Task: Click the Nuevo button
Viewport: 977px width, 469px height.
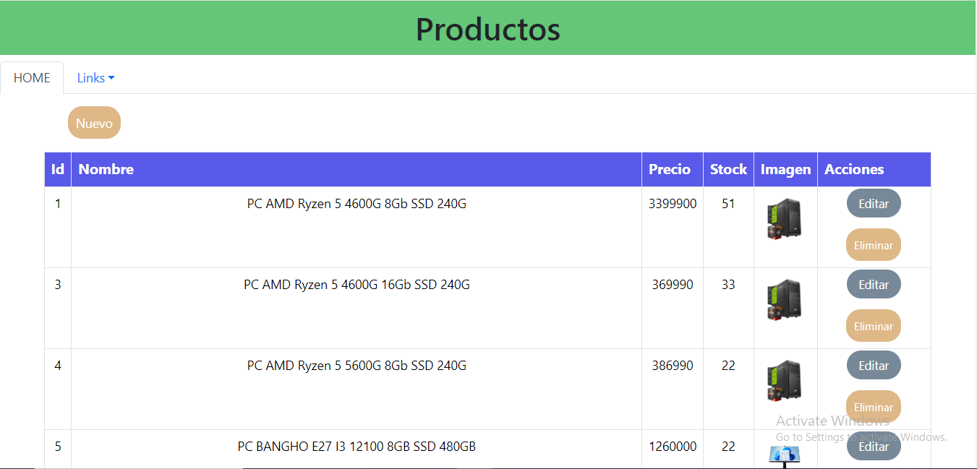Action: point(94,123)
